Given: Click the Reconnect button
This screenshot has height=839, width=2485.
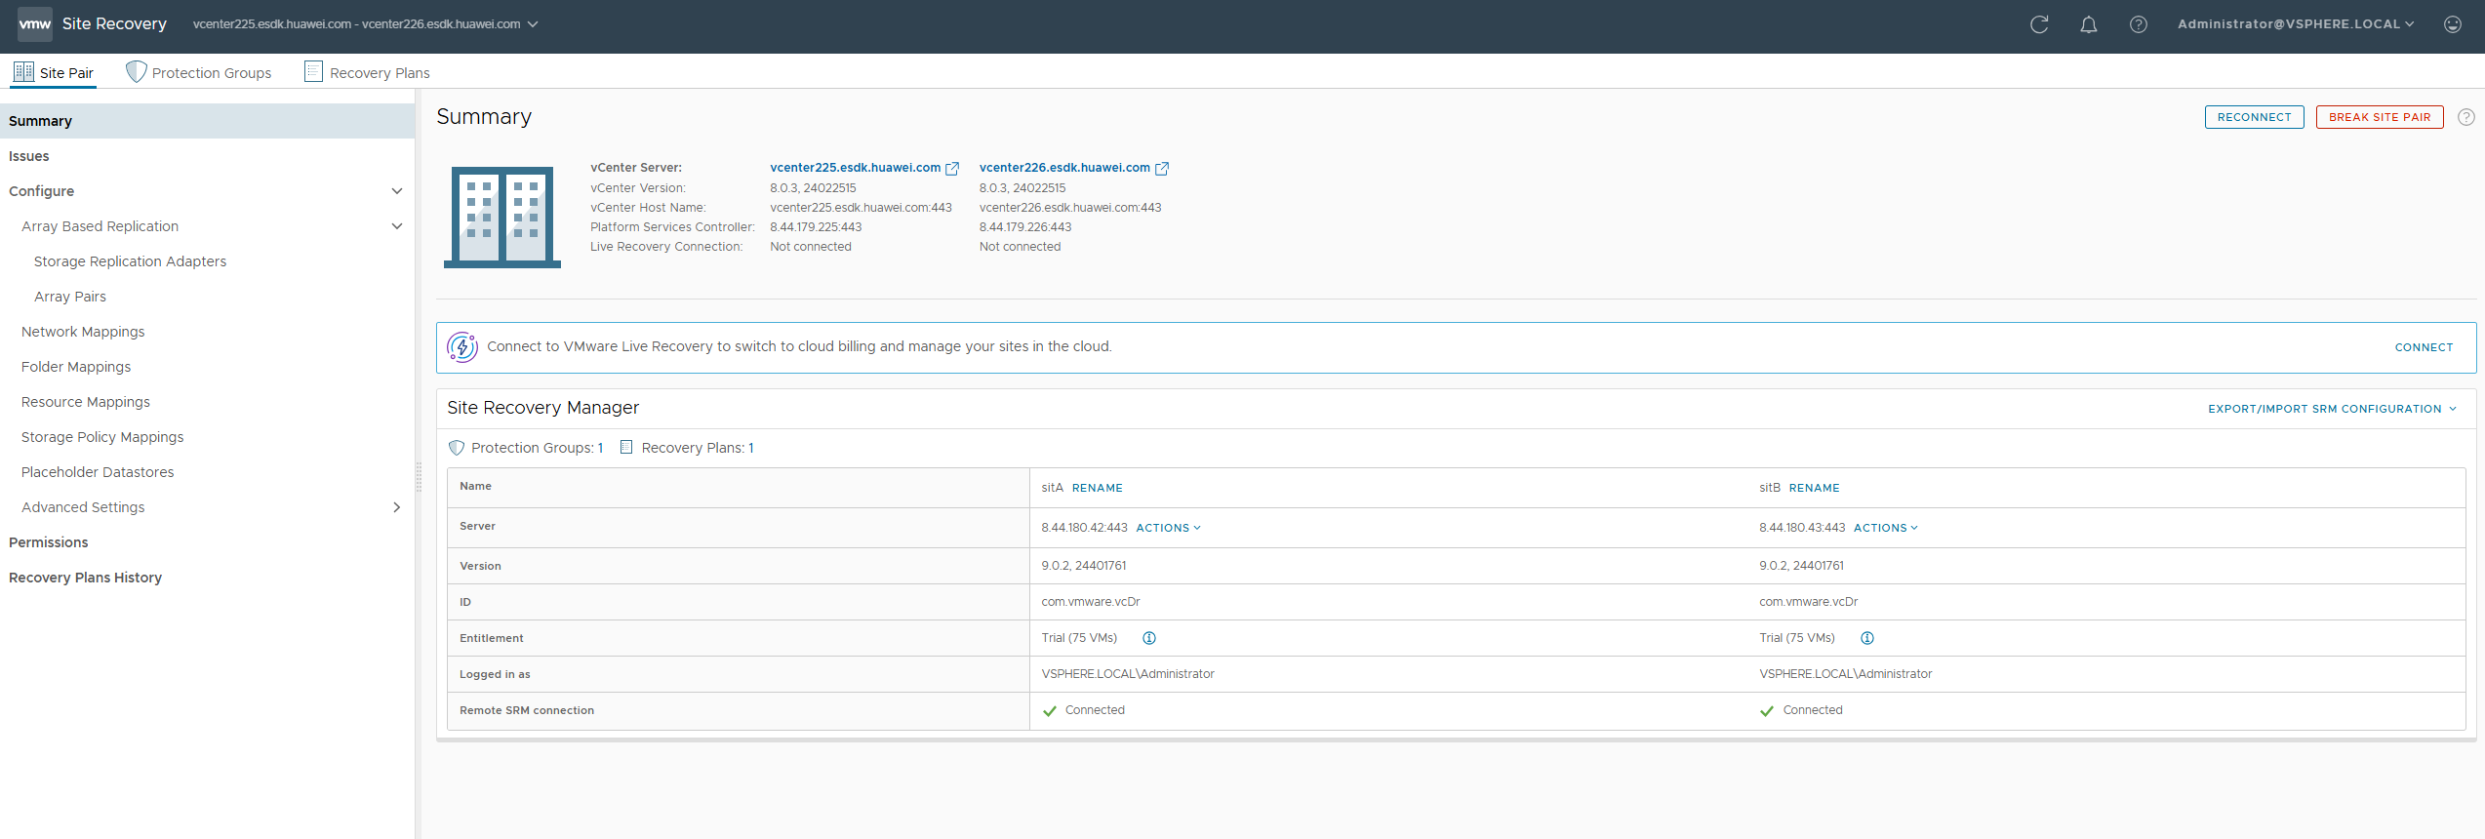Looking at the screenshot, I should tap(2255, 117).
